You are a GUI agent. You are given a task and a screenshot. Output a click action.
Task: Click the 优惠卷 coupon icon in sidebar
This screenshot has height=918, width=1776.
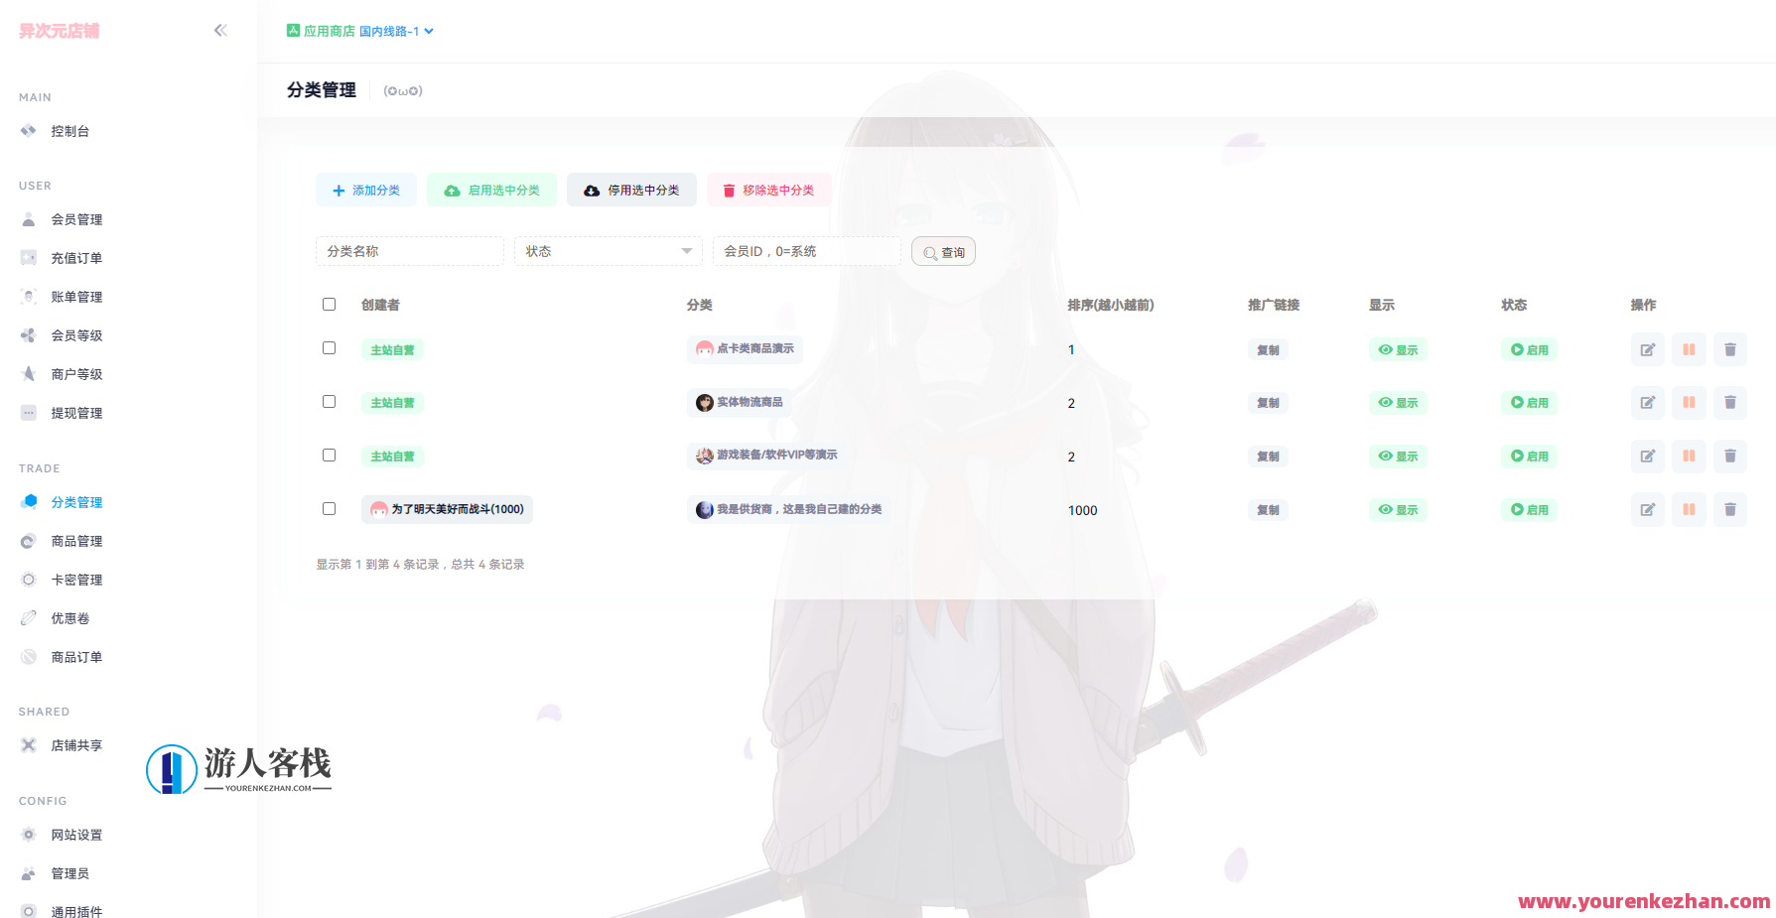(x=28, y=617)
